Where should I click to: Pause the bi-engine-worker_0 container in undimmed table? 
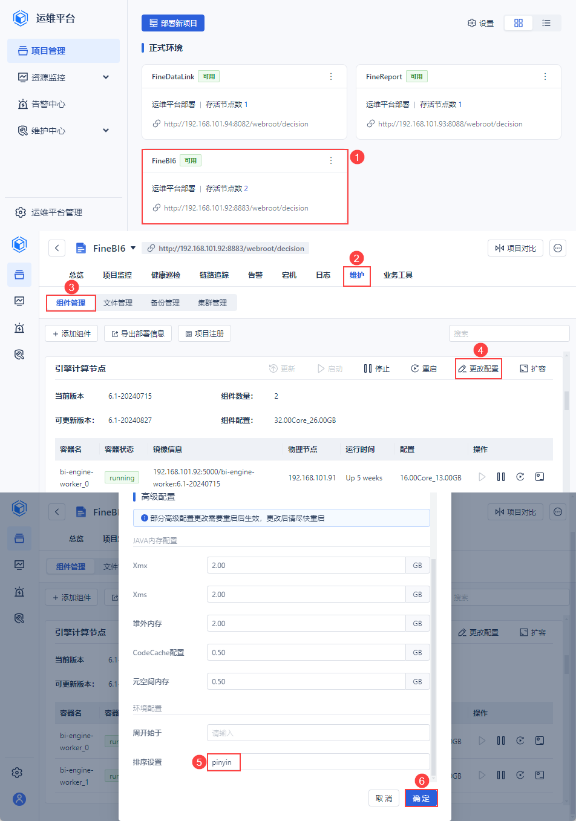click(x=501, y=477)
